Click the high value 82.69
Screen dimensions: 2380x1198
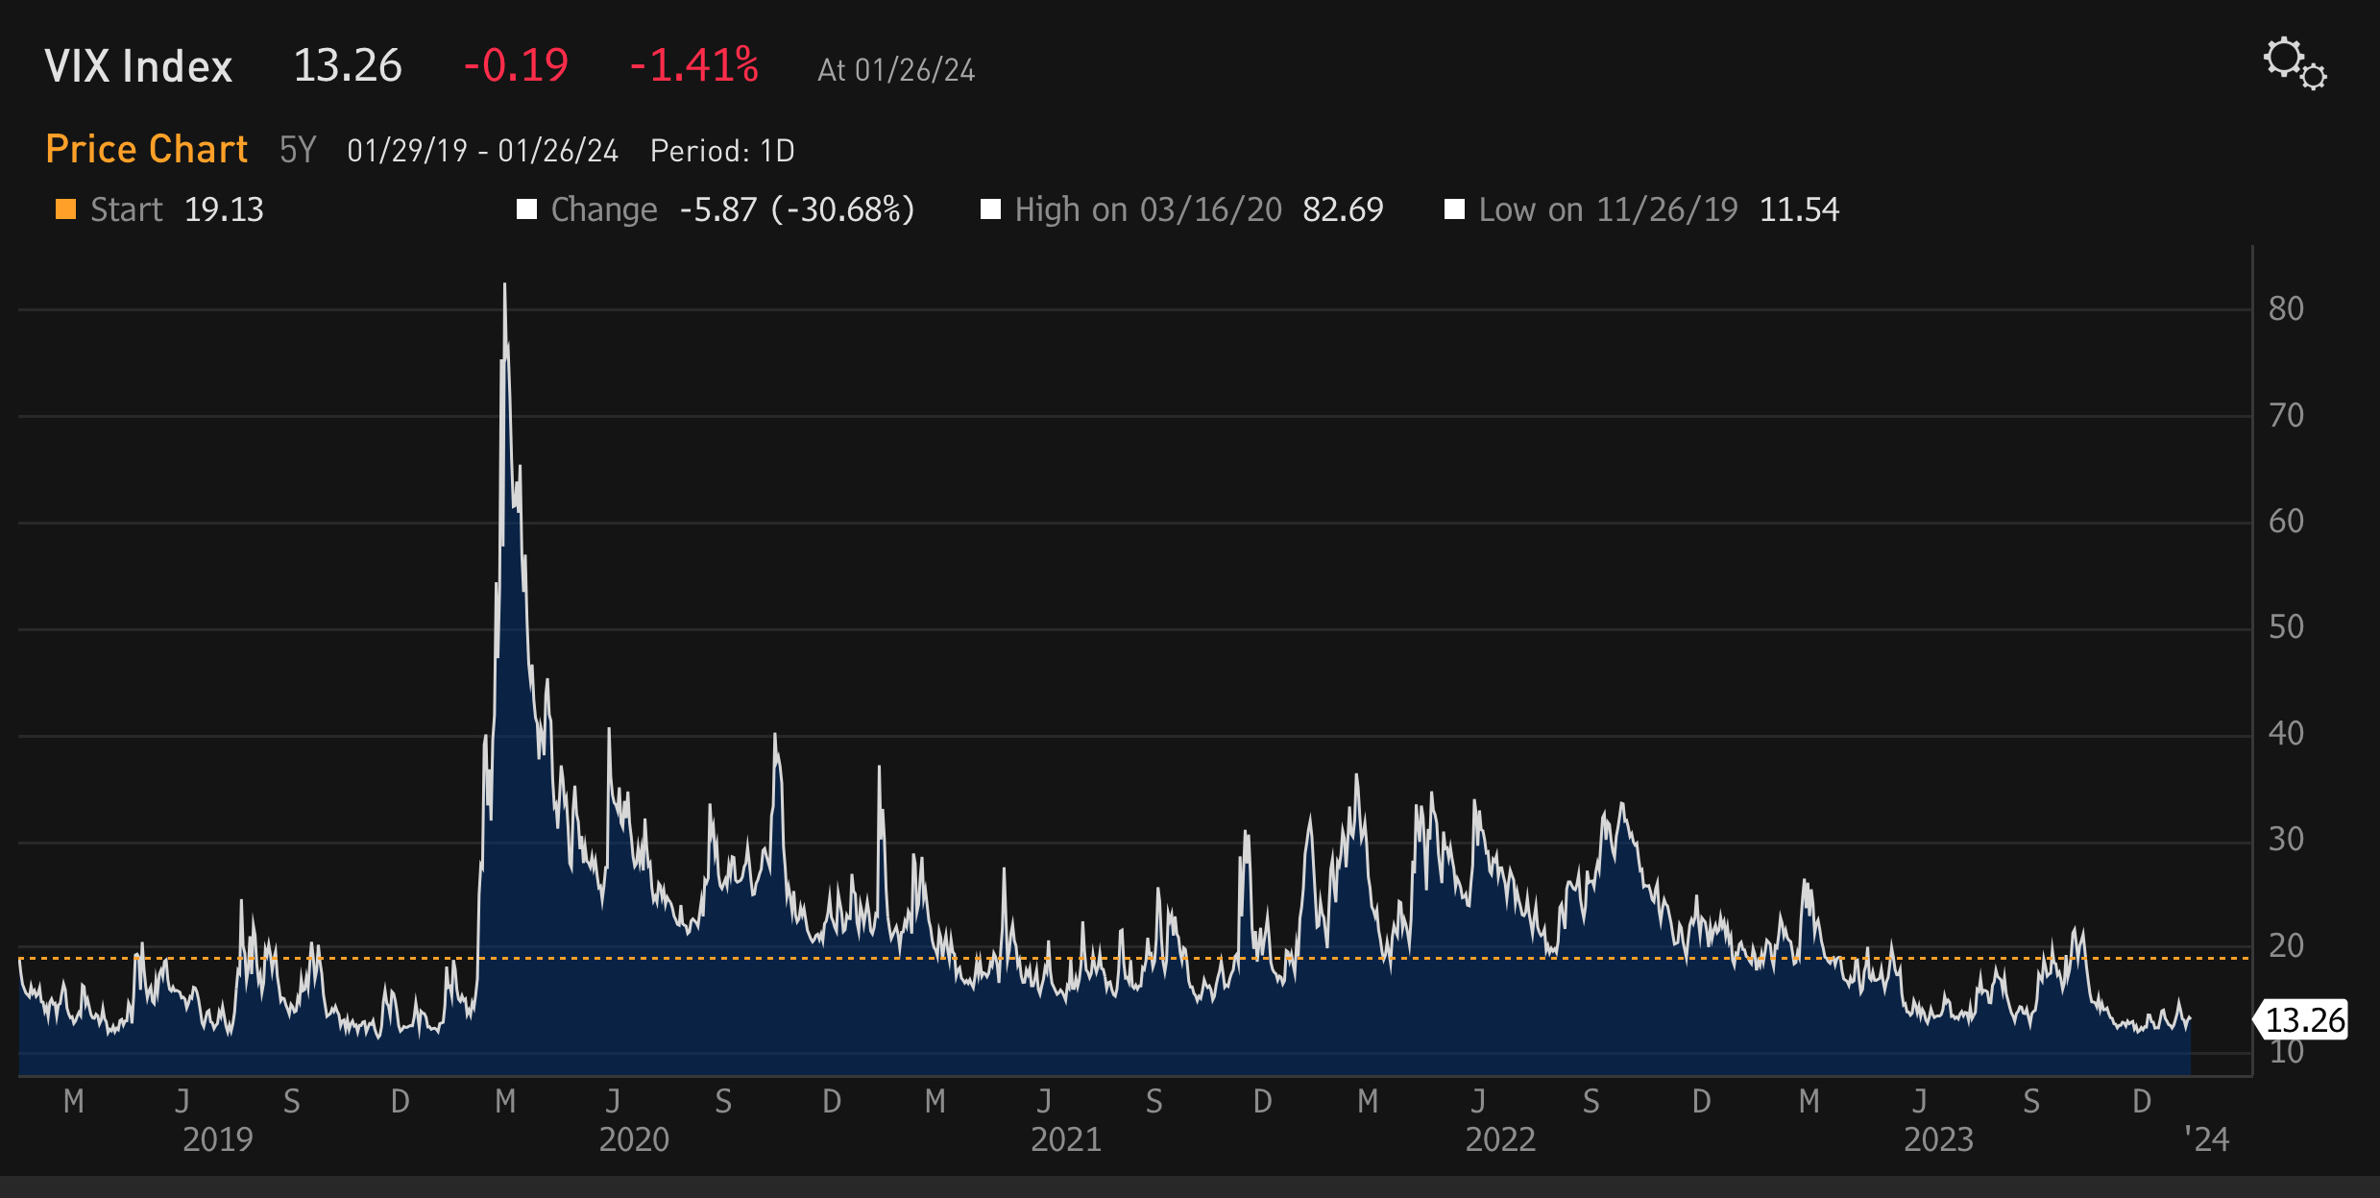tap(1343, 209)
